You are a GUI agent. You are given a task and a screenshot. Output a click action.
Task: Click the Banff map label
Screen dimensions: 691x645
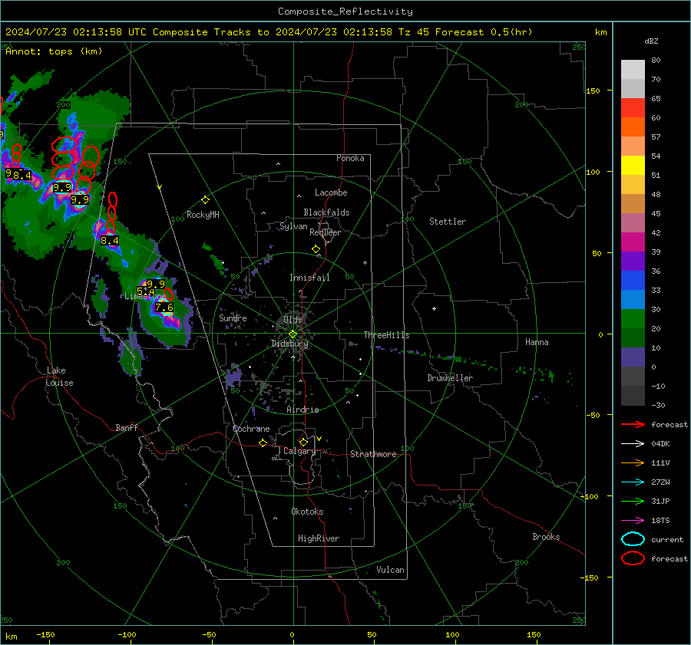pos(127,427)
